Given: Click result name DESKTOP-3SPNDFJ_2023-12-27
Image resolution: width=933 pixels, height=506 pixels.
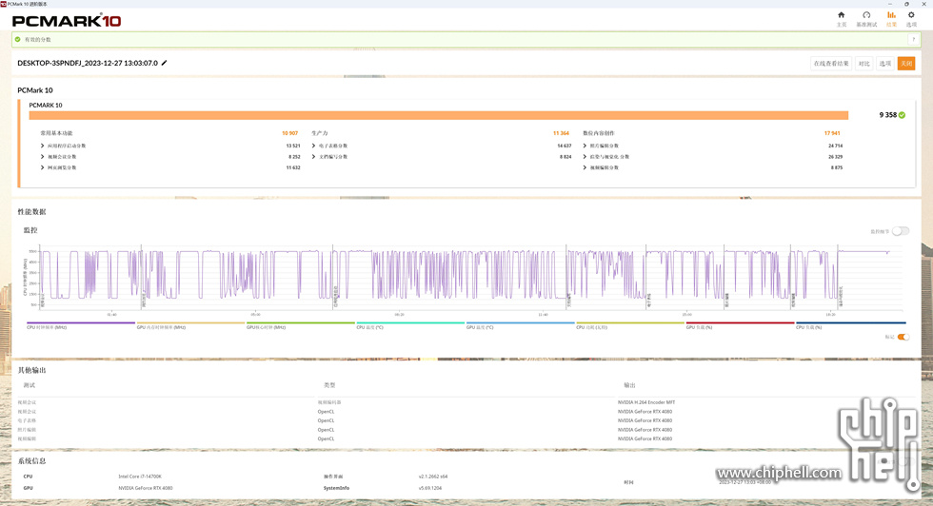Looking at the screenshot, I should [x=88, y=63].
